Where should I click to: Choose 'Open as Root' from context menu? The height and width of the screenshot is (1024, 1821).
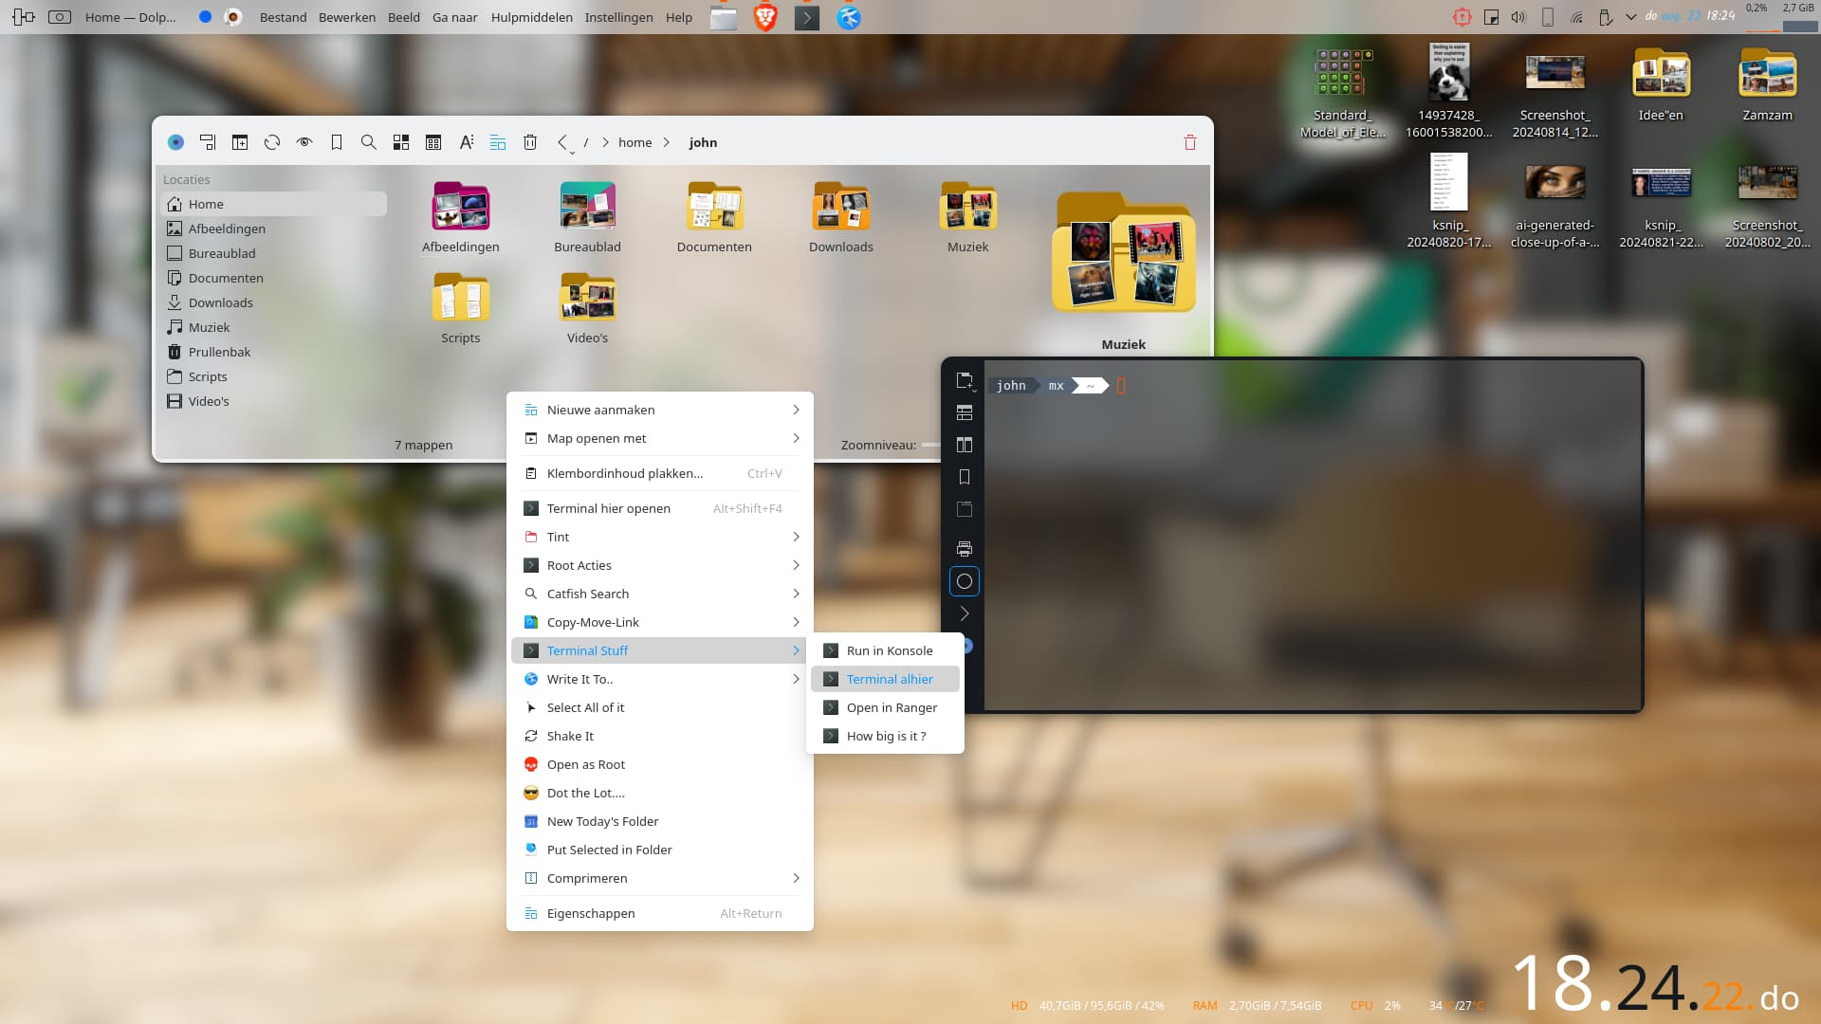(660, 764)
